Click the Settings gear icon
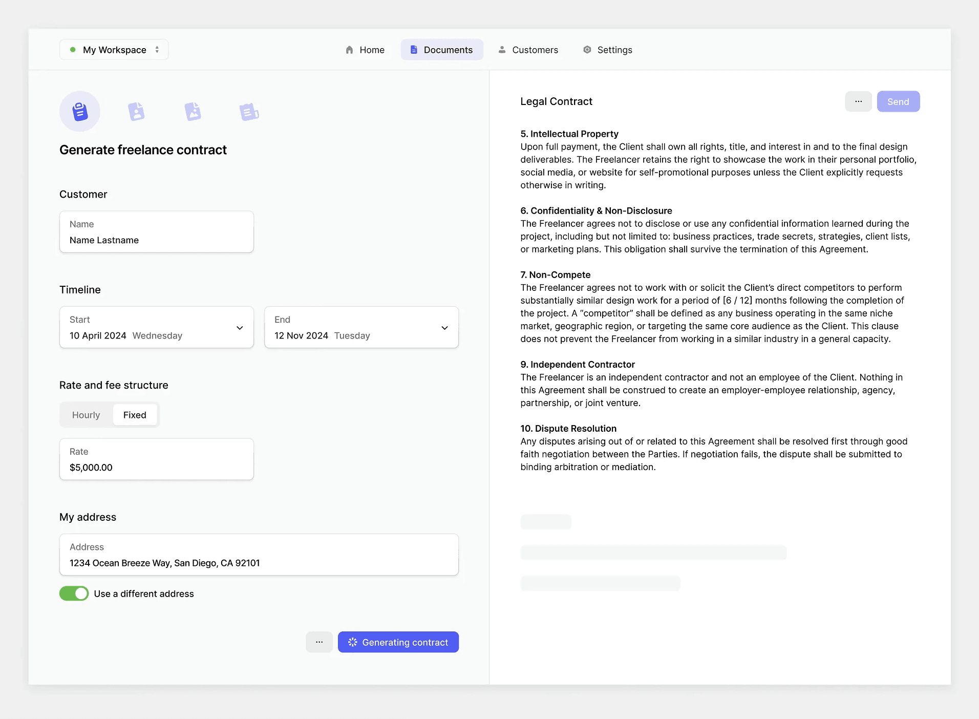 click(x=586, y=50)
